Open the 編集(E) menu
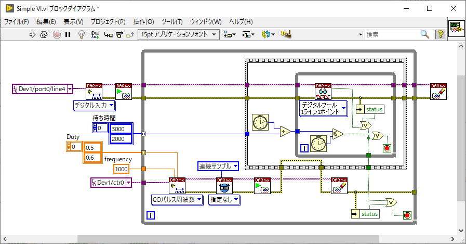The image size is (466, 244). click(46, 22)
